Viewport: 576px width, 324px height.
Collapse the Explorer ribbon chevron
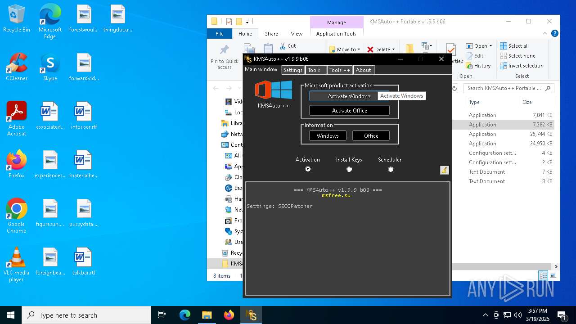tap(546, 33)
